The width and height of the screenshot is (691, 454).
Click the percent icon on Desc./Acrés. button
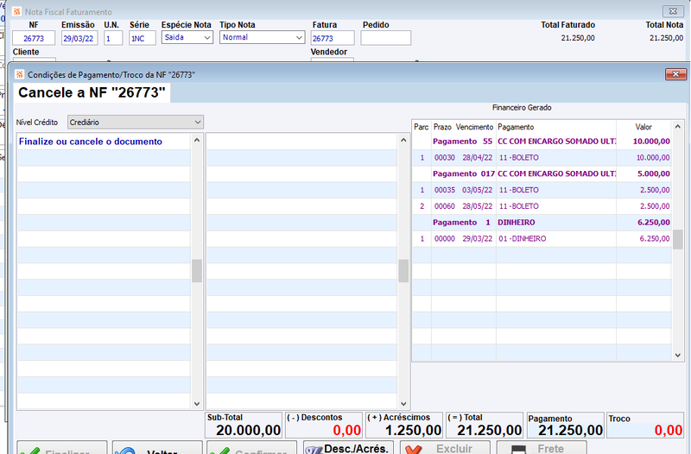(x=314, y=450)
